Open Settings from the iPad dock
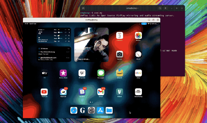207x123 pixels. click(91, 110)
